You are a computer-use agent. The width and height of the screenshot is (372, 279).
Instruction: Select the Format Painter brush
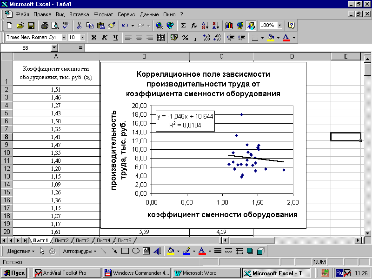(x=111, y=26)
